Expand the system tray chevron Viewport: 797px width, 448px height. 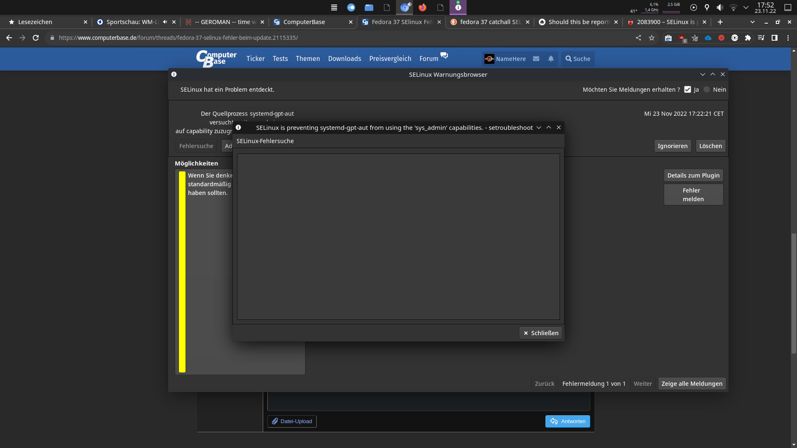(746, 7)
